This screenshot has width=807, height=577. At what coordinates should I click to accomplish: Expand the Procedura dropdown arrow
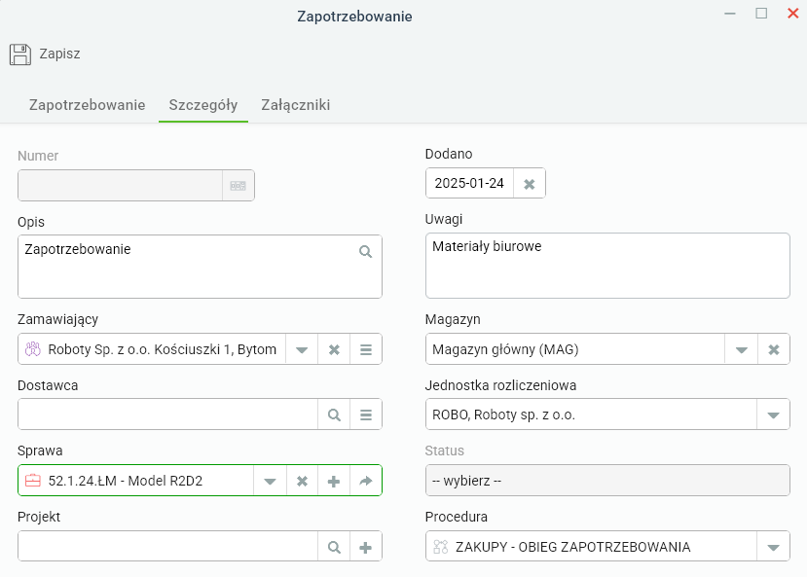coord(773,547)
